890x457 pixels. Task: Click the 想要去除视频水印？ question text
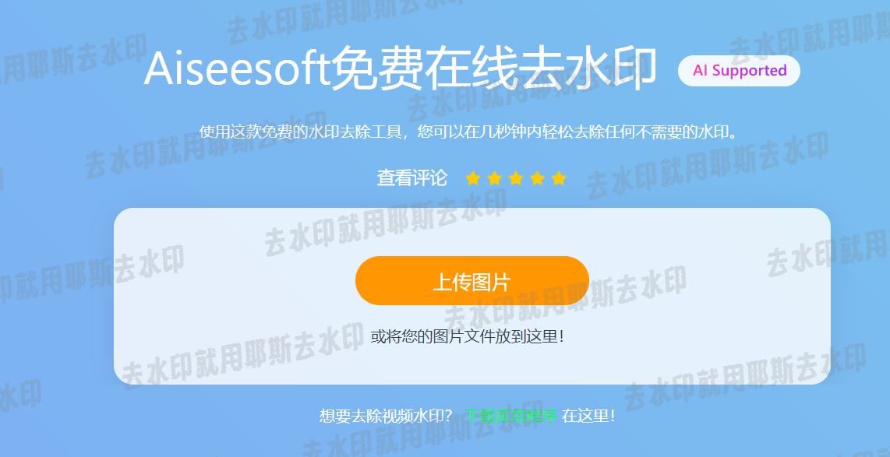click(387, 417)
